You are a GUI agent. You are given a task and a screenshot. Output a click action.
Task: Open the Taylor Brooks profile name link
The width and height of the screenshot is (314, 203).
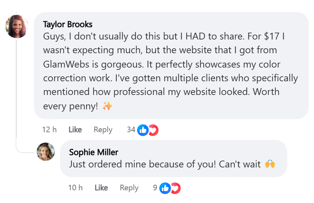tap(68, 24)
